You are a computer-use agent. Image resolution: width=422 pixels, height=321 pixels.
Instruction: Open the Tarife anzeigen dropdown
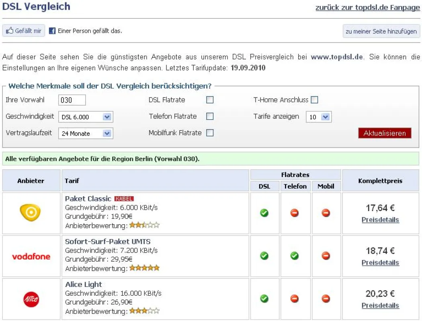pyautogui.click(x=319, y=117)
